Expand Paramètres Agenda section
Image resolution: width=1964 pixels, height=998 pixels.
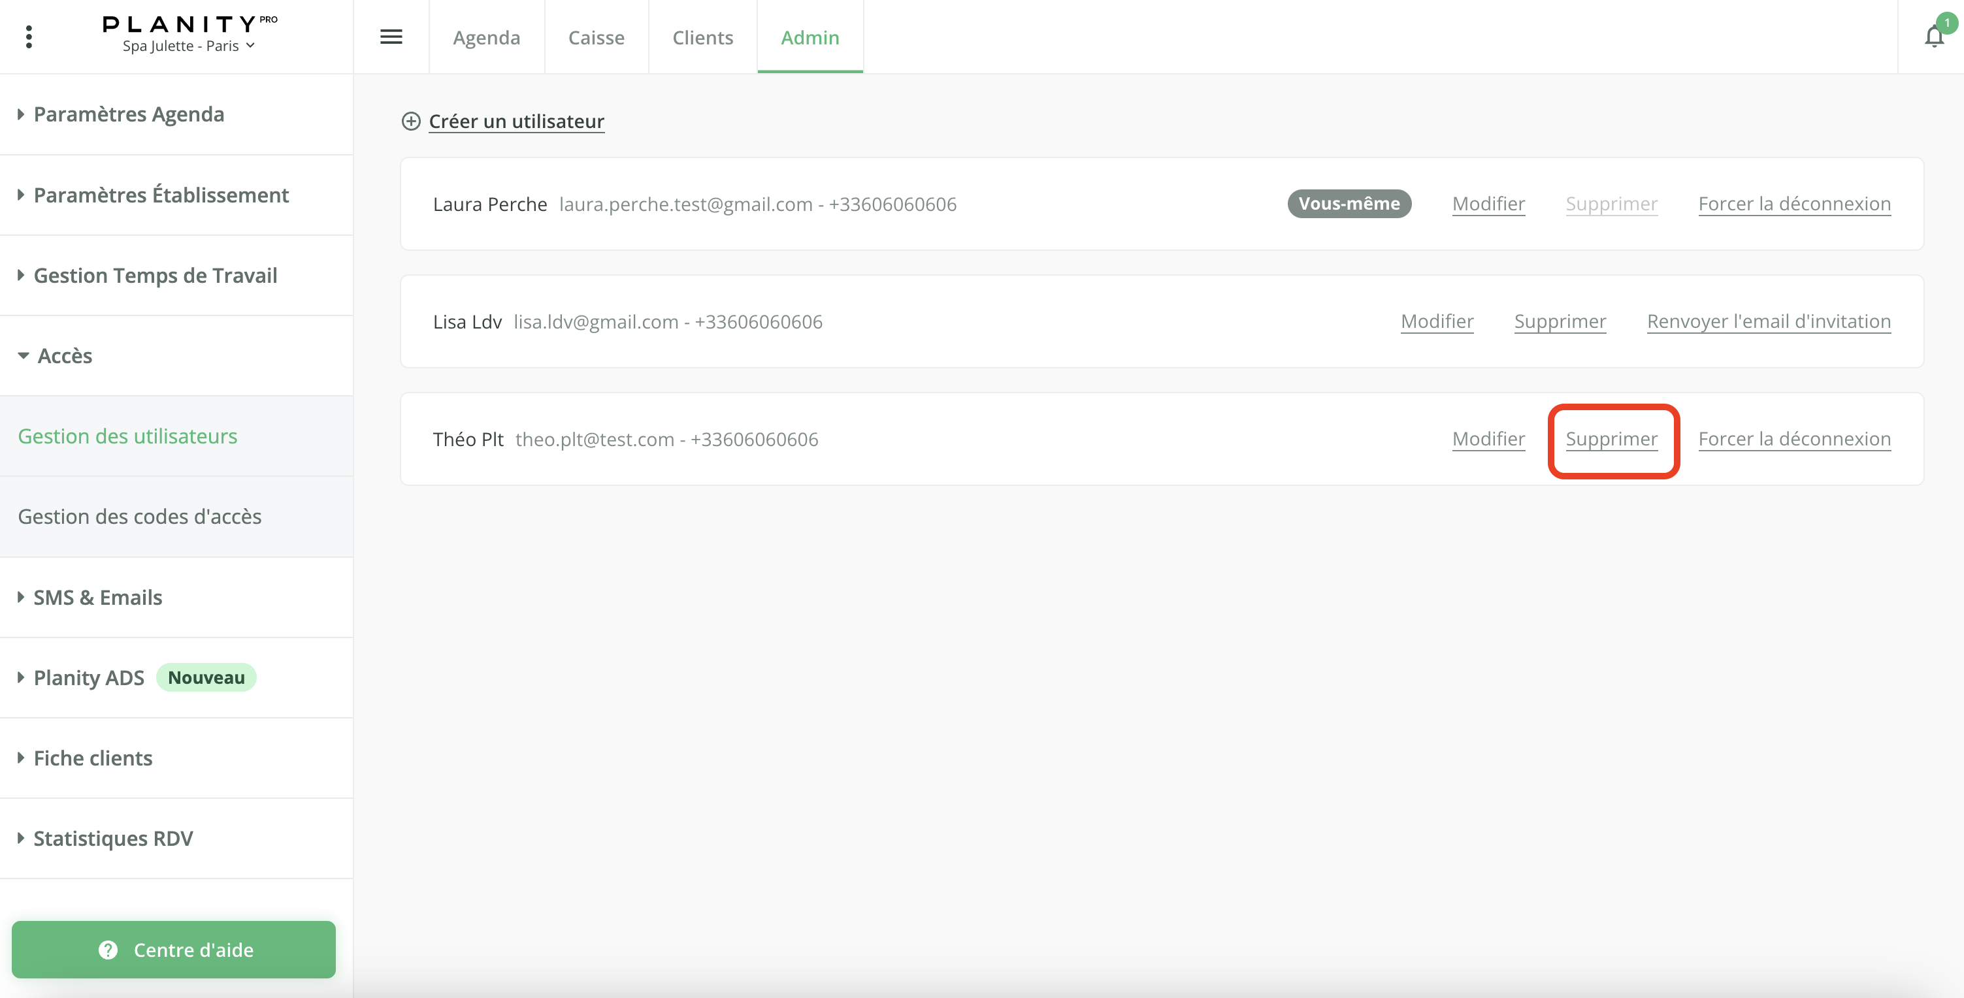[x=128, y=114]
